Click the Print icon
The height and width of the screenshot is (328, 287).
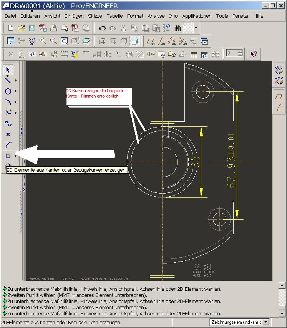coord(53,28)
